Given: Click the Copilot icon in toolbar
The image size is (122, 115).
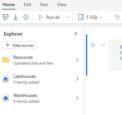Looking at the screenshot, I should (x=117, y=17).
